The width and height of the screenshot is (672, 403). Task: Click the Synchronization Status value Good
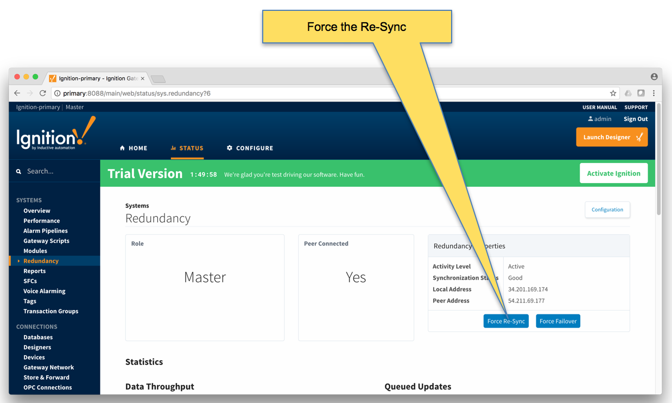point(515,278)
